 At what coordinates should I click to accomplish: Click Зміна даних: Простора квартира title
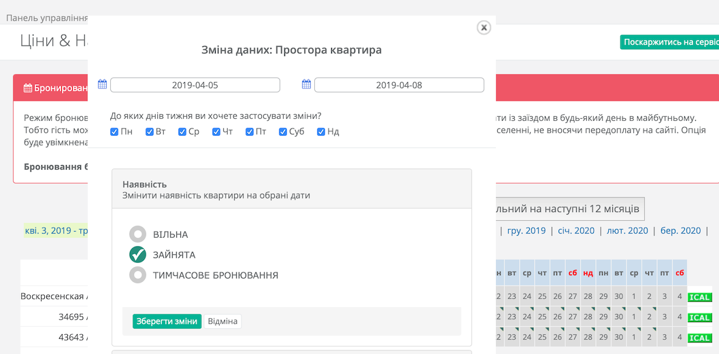coord(292,50)
